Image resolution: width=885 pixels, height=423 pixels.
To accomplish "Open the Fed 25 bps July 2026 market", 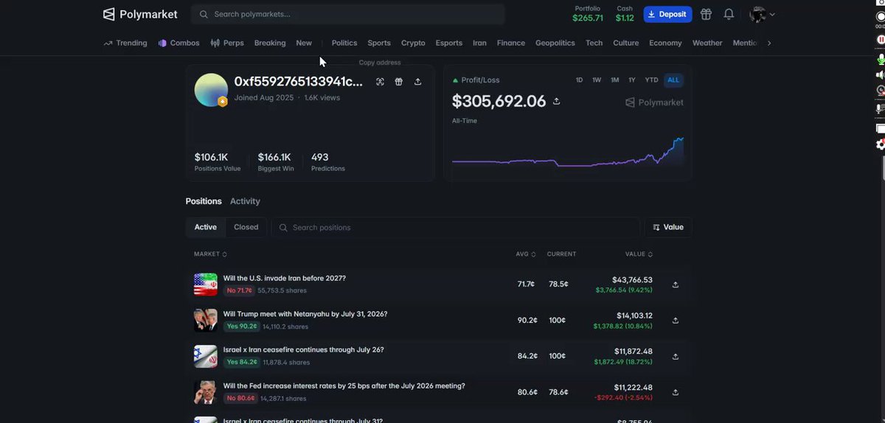I will tap(344, 385).
